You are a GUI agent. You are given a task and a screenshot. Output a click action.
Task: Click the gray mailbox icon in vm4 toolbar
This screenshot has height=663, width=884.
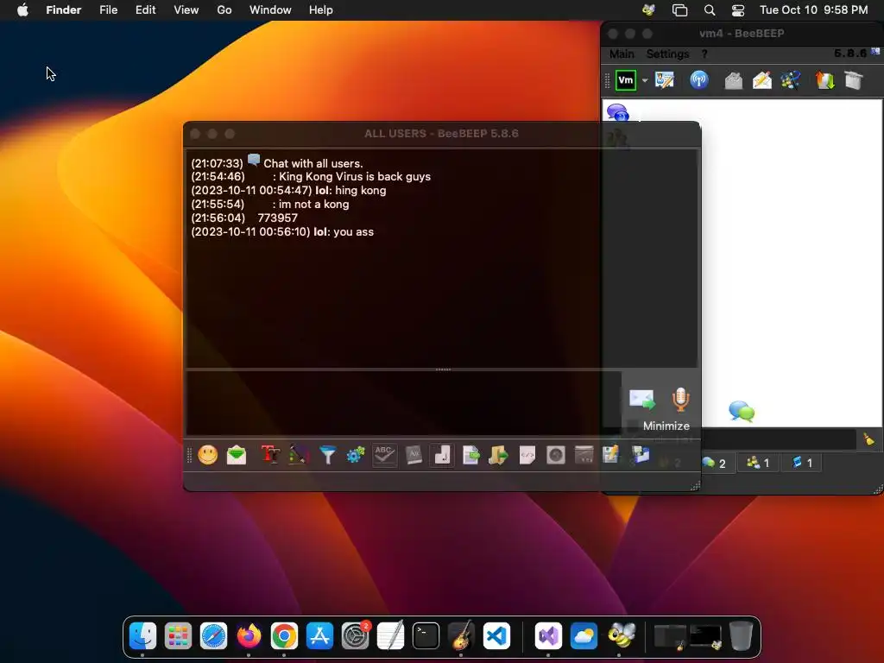point(734,80)
